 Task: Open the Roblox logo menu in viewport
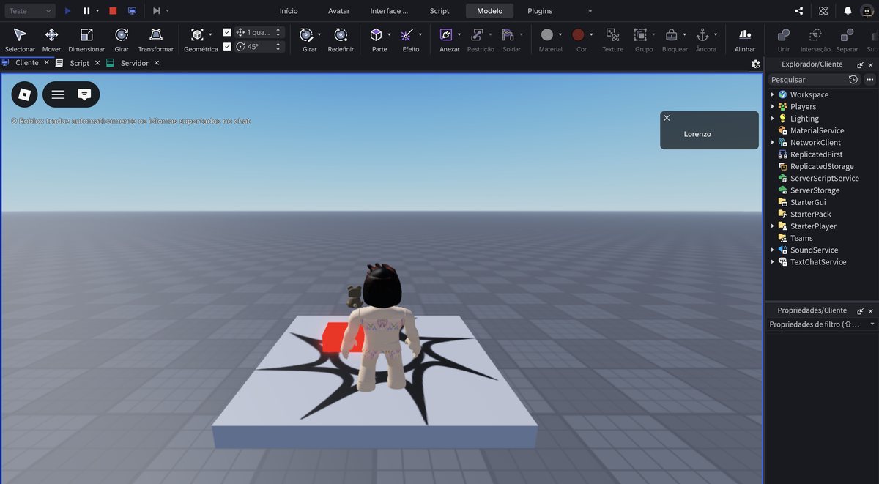24,94
